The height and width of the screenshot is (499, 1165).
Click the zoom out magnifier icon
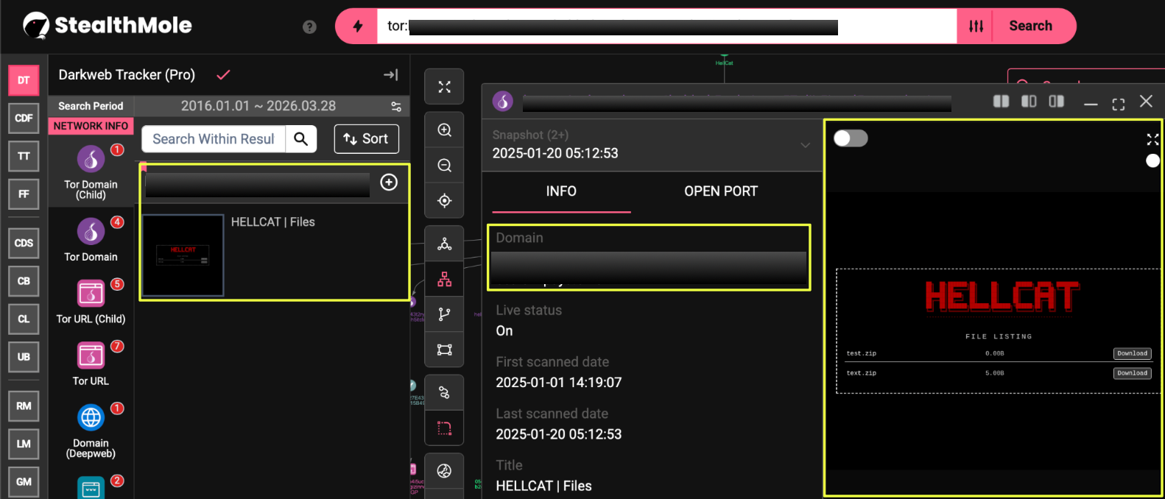[x=444, y=166]
